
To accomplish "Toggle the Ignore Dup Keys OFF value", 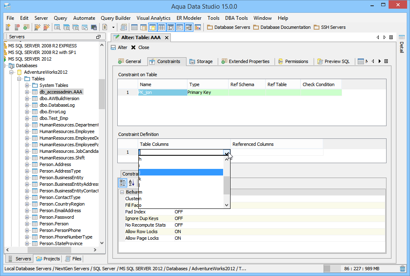I will point(179,218).
